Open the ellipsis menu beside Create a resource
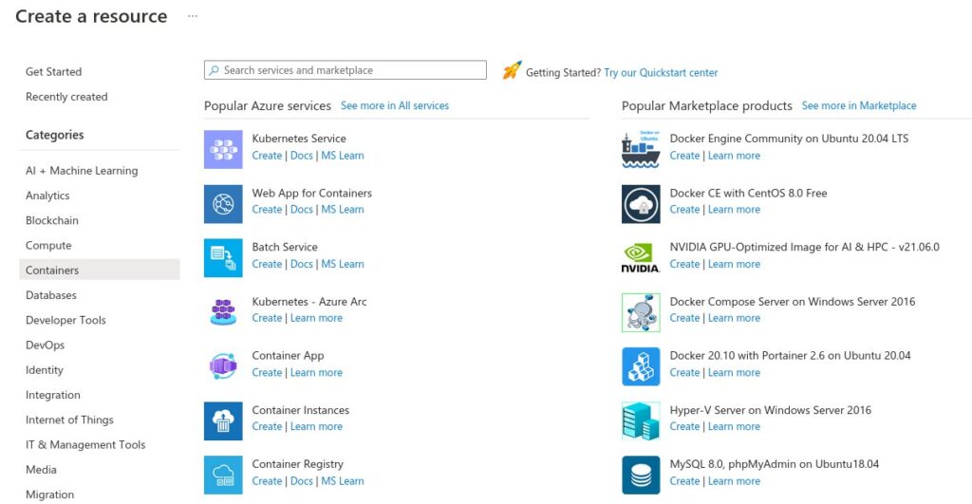972x504 pixels. pyautogui.click(x=193, y=16)
